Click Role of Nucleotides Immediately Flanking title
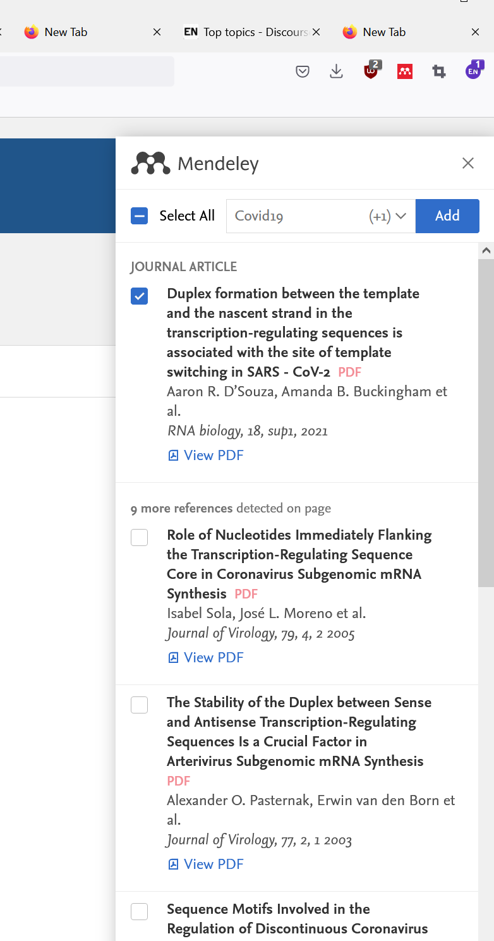 click(x=299, y=564)
